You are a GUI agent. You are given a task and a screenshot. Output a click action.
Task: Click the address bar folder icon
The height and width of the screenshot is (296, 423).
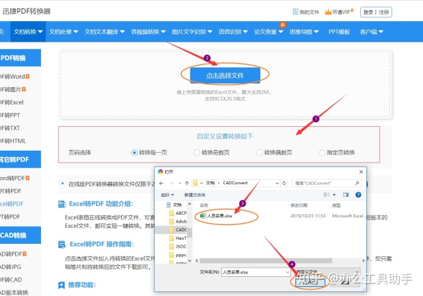pos(196,183)
